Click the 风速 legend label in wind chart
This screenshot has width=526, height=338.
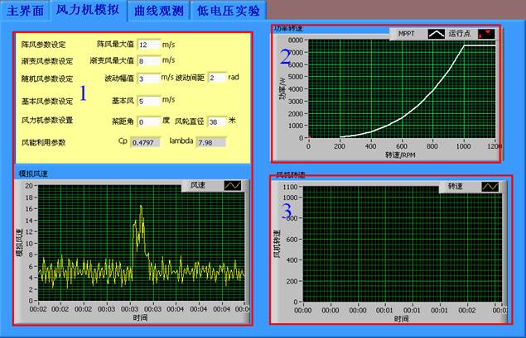coord(197,187)
